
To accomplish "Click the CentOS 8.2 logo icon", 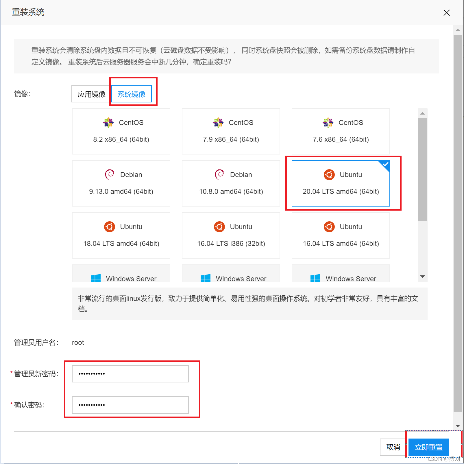I will tap(108, 123).
